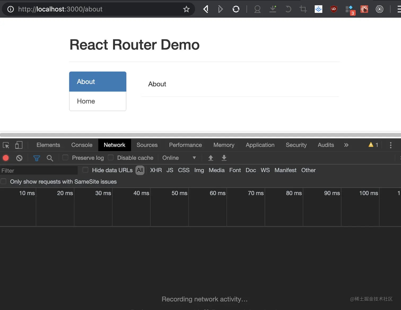Click the React Router Demo heading
The width and height of the screenshot is (401, 310).
(134, 45)
